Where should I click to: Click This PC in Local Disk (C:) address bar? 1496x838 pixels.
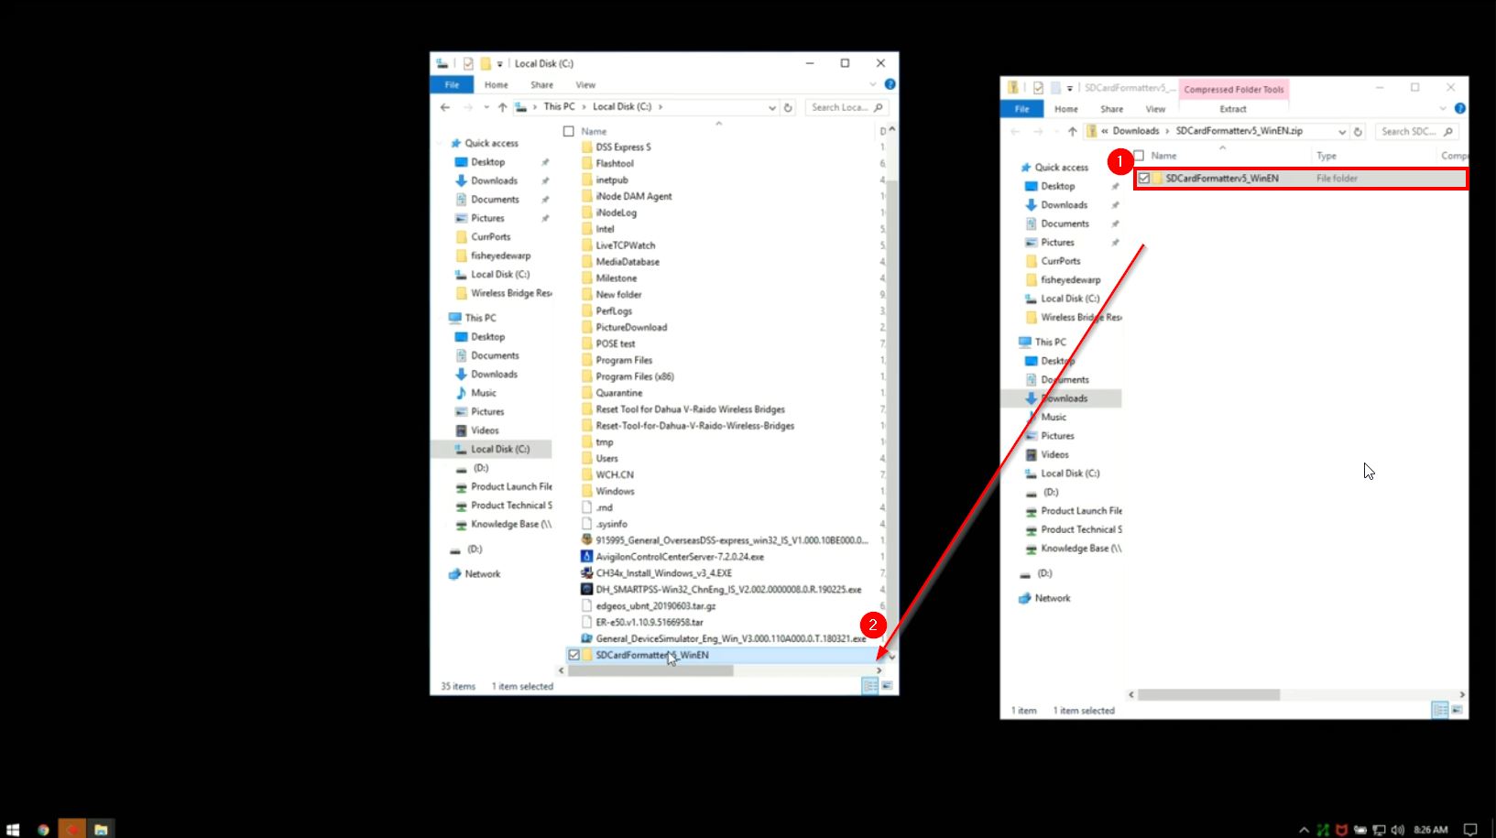560,107
